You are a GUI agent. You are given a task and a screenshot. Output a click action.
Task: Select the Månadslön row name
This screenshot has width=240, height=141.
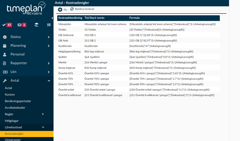65,24
